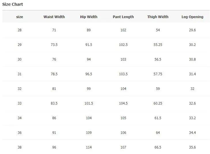Highlight thigh width value 55.25
This screenshot has width=210, height=154.
click(x=158, y=45)
